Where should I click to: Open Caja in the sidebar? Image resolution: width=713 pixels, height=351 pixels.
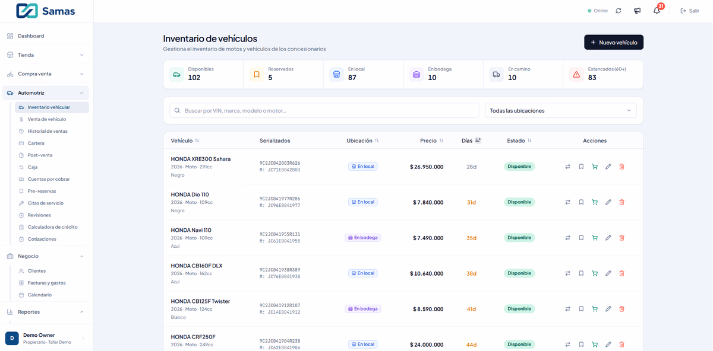(x=52, y=167)
